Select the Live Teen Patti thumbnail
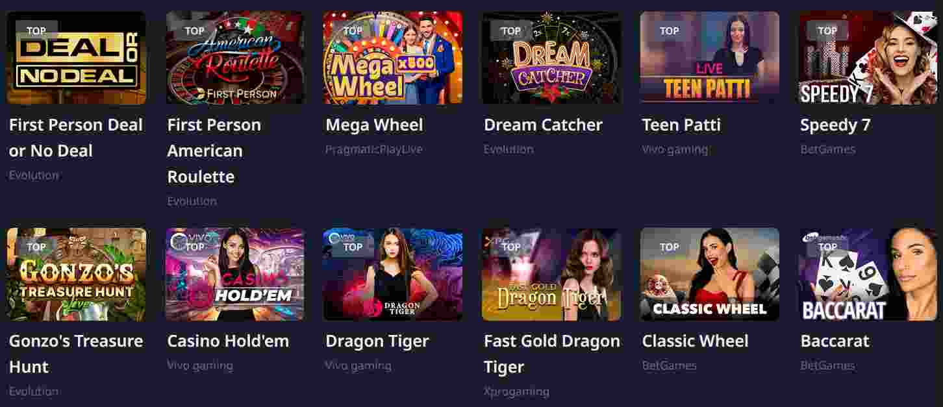Viewport: 943px width, 407px height. click(710, 58)
